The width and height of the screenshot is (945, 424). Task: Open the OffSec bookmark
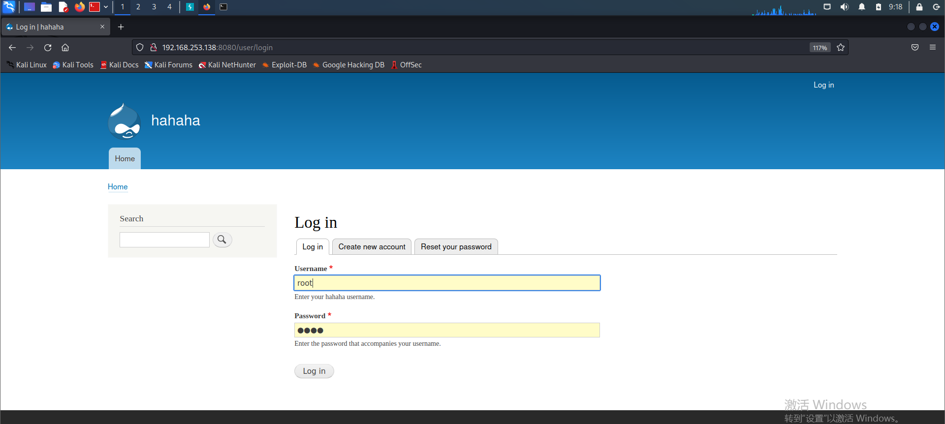coord(407,65)
